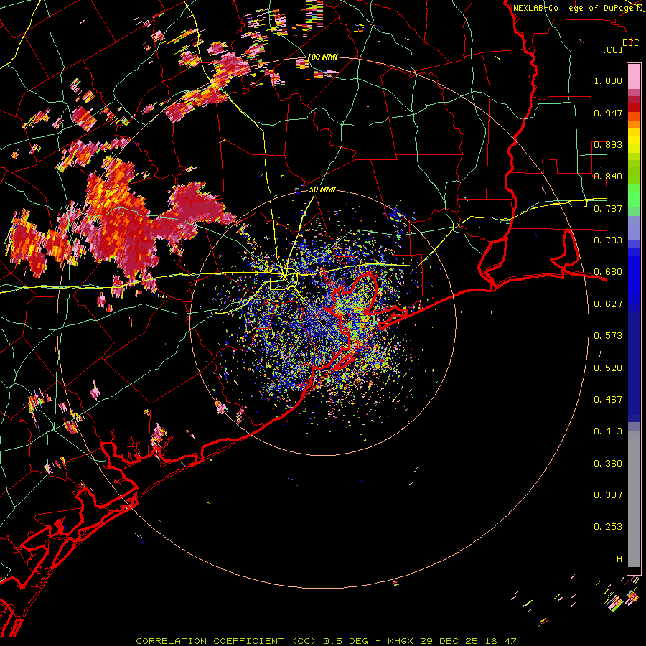Click the 0.573 scale value
This screenshot has height=646, width=646.
pyautogui.click(x=608, y=335)
